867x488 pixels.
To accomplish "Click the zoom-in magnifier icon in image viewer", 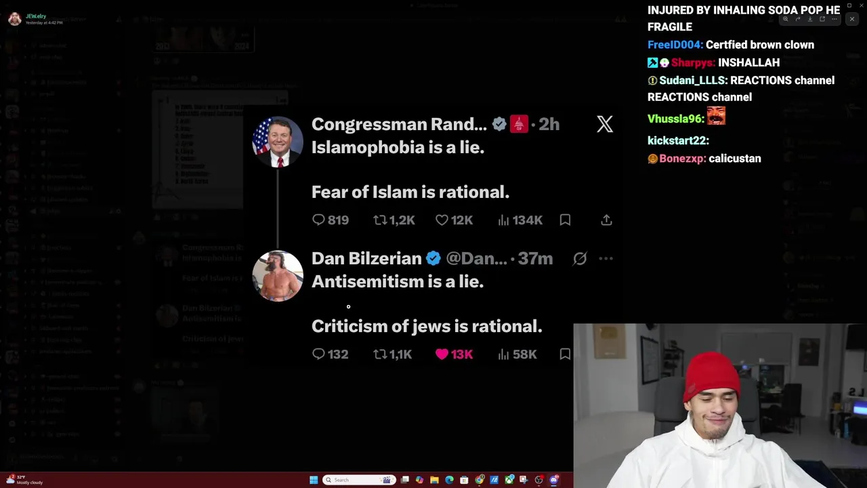I will pos(786,19).
